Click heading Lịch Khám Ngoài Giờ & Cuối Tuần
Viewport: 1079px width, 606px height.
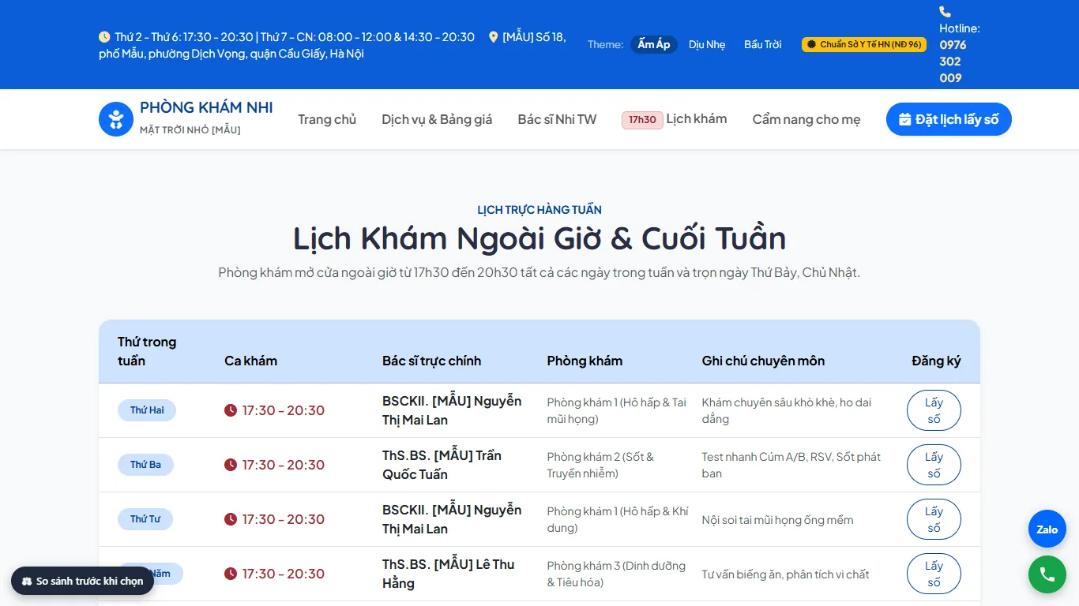pyautogui.click(x=539, y=238)
